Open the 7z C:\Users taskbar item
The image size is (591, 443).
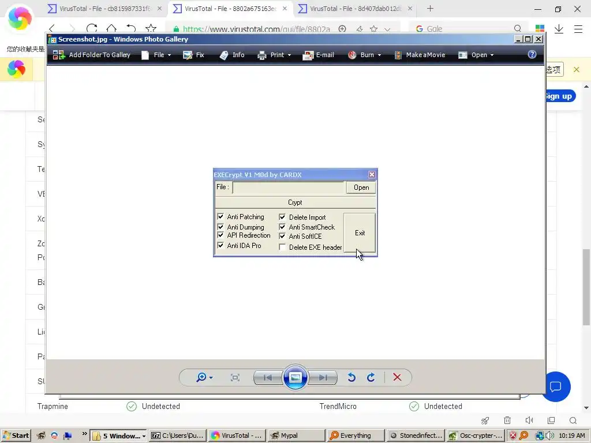[x=178, y=436]
